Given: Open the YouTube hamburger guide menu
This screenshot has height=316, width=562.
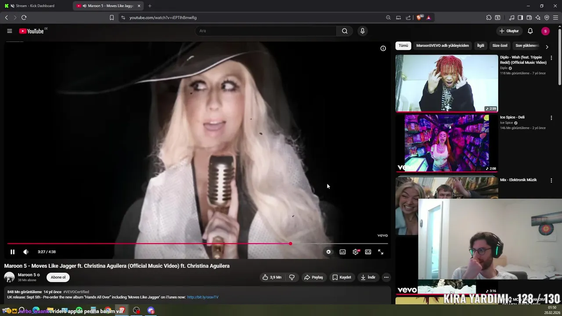Looking at the screenshot, I should pyautogui.click(x=9, y=31).
